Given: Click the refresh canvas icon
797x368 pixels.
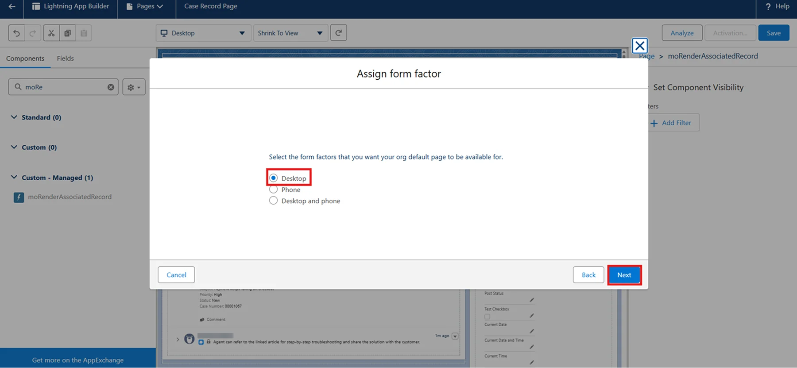Looking at the screenshot, I should (x=339, y=33).
